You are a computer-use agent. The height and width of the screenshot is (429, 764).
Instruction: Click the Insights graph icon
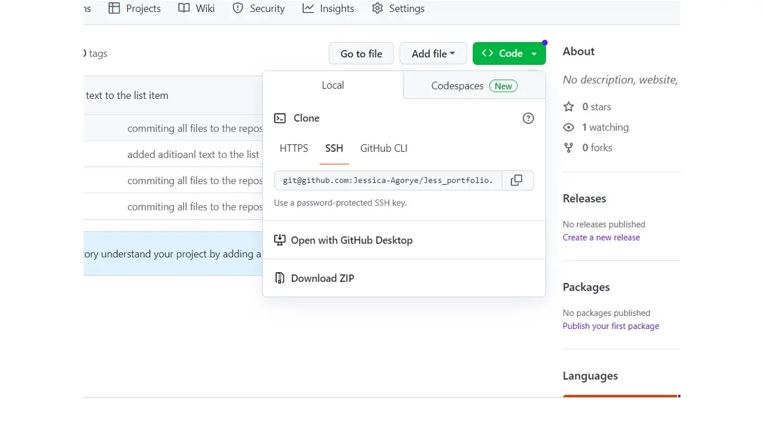tap(308, 8)
